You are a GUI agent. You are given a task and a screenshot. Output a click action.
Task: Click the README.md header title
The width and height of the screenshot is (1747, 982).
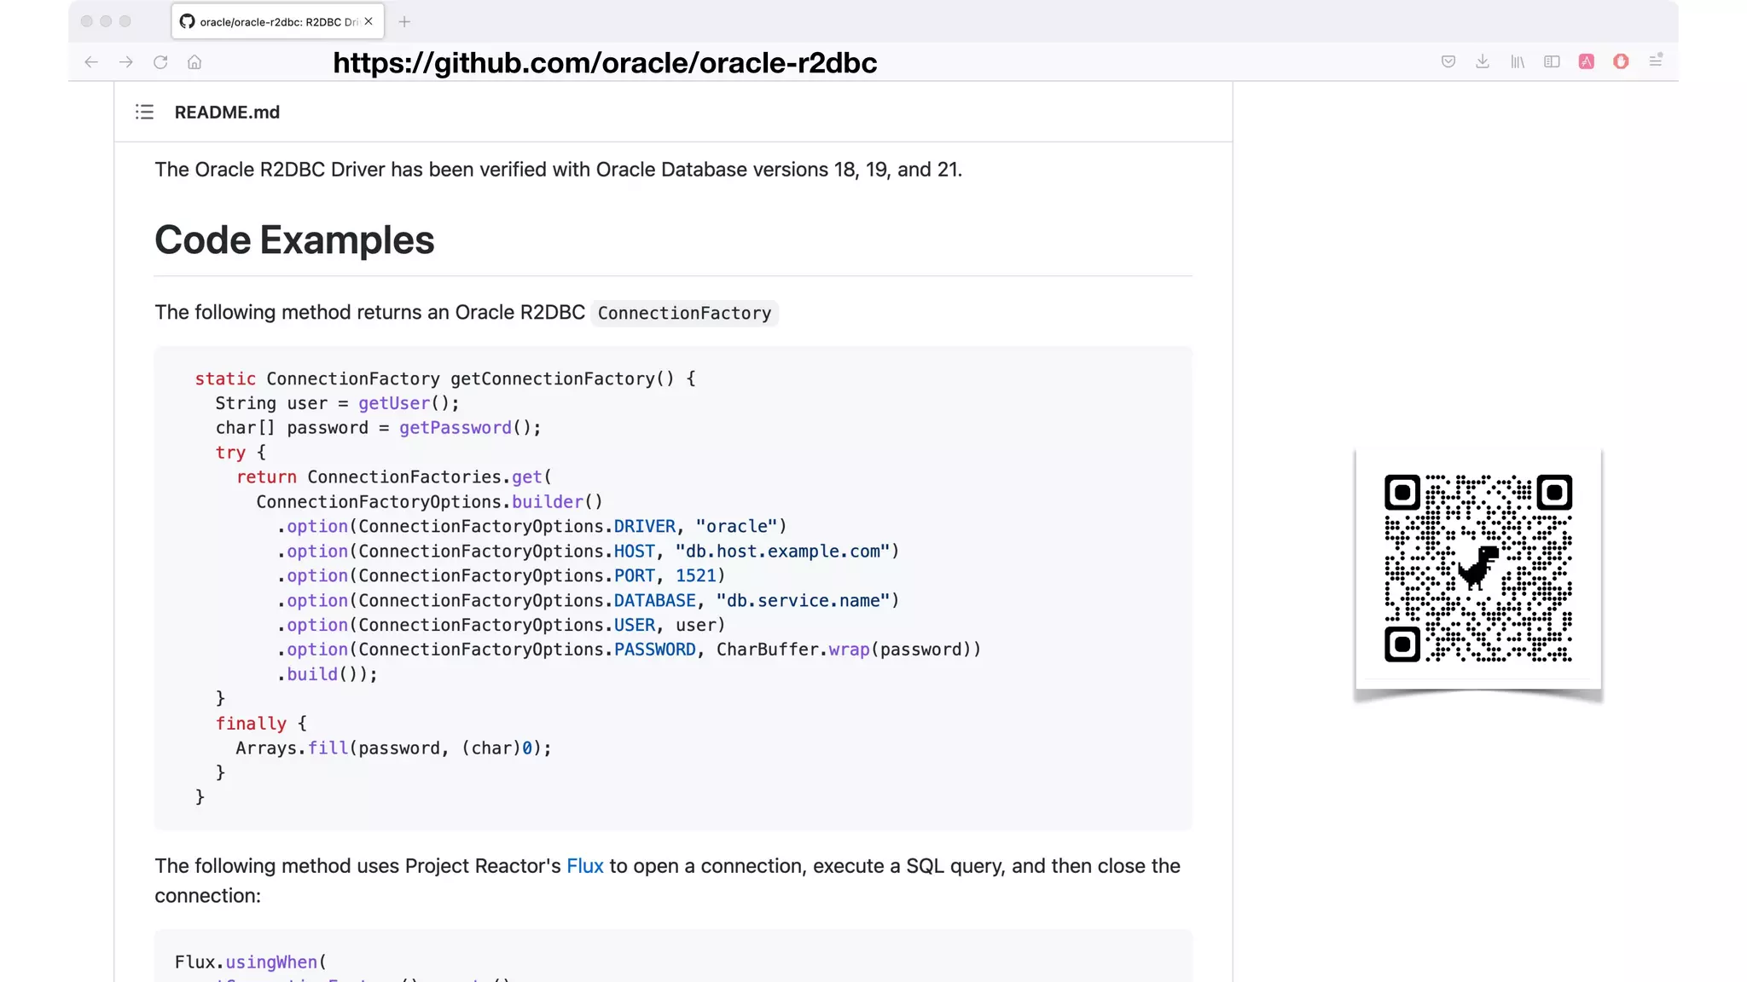click(x=227, y=113)
